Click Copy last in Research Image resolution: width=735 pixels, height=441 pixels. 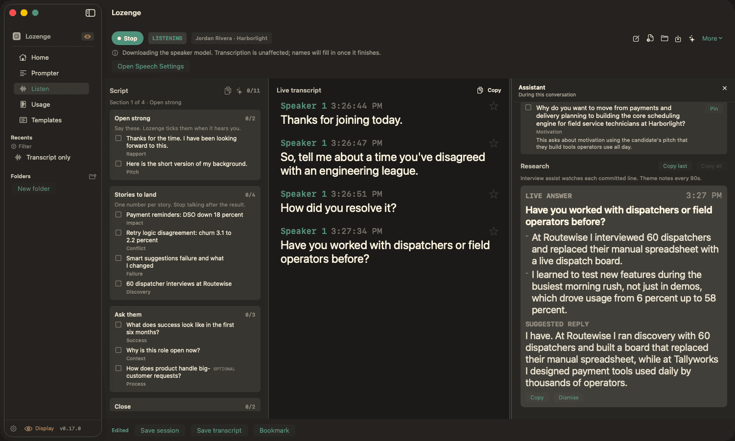675,166
